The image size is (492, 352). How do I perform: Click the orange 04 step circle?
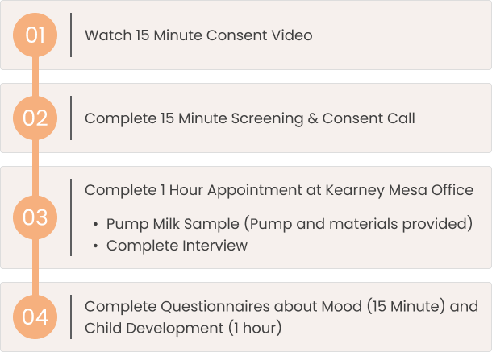click(35, 317)
